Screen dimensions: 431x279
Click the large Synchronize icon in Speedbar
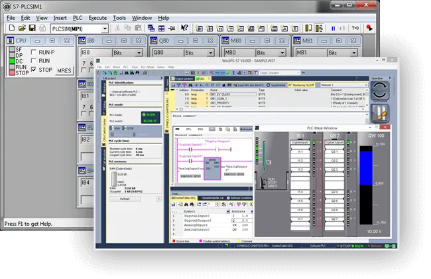[x=379, y=90]
